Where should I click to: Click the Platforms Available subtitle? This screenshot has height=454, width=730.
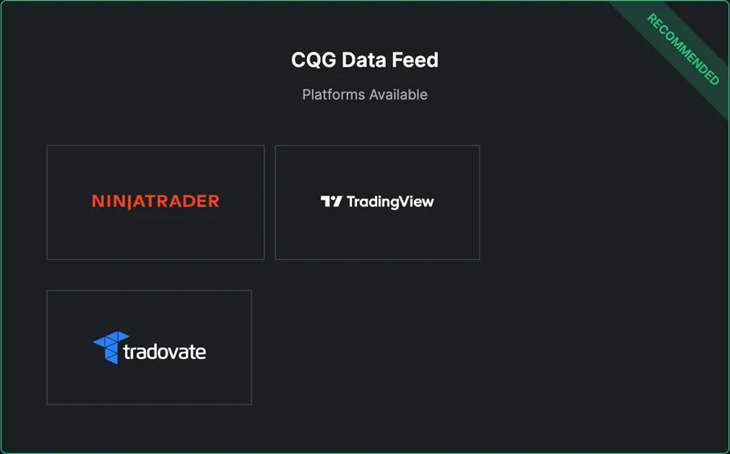point(365,94)
